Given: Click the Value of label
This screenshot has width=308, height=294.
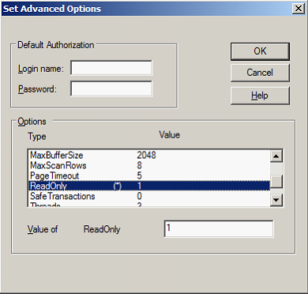Looking at the screenshot, I should [x=43, y=229].
